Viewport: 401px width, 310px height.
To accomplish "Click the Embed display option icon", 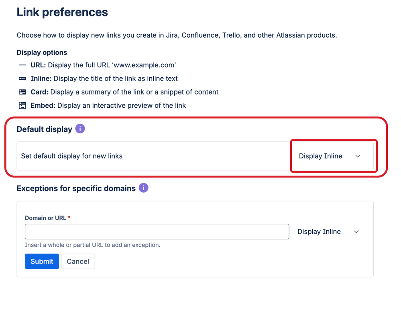I will coord(22,106).
